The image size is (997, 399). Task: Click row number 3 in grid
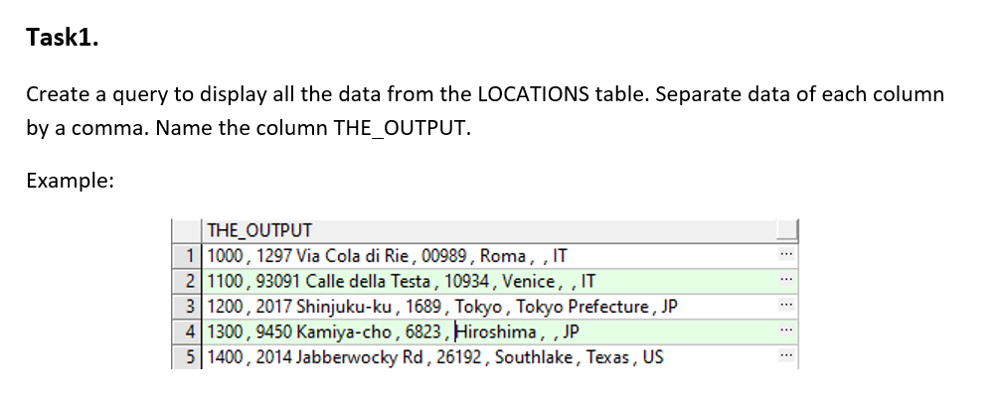[x=187, y=307]
